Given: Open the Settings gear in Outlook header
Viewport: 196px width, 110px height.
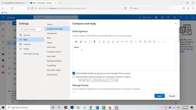Looking at the screenshot, I should coord(175,17).
